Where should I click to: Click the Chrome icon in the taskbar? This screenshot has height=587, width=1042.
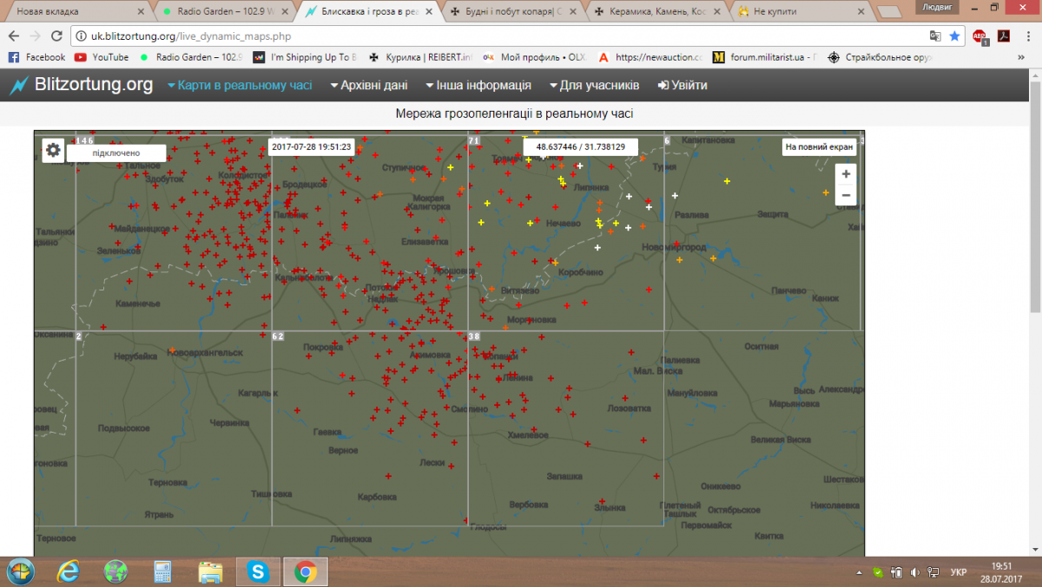point(305,571)
